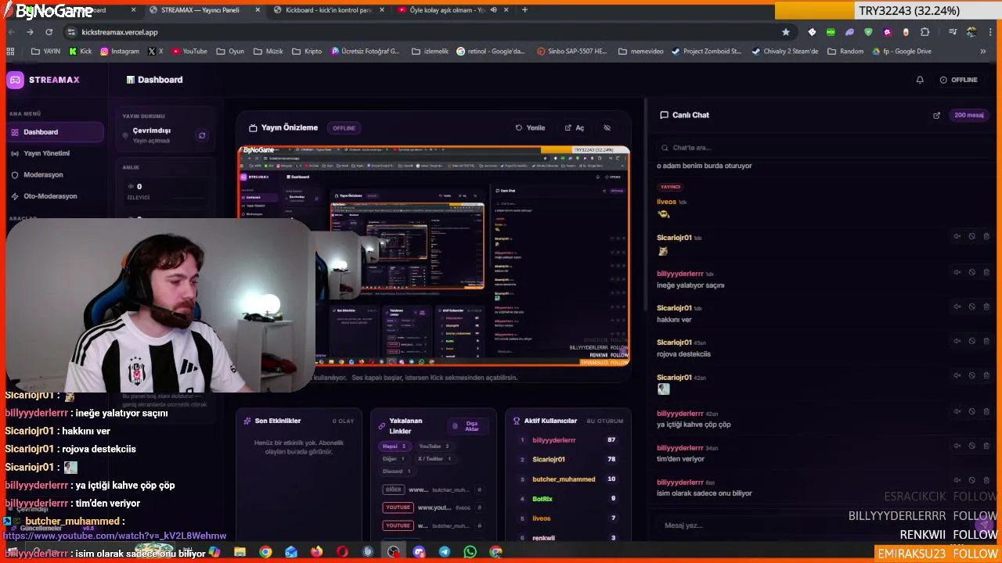Image resolution: width=1002 pixels, height=563 pixels.
Task: Mute user on 'hakkını ver' message
Action: [957, 307]
